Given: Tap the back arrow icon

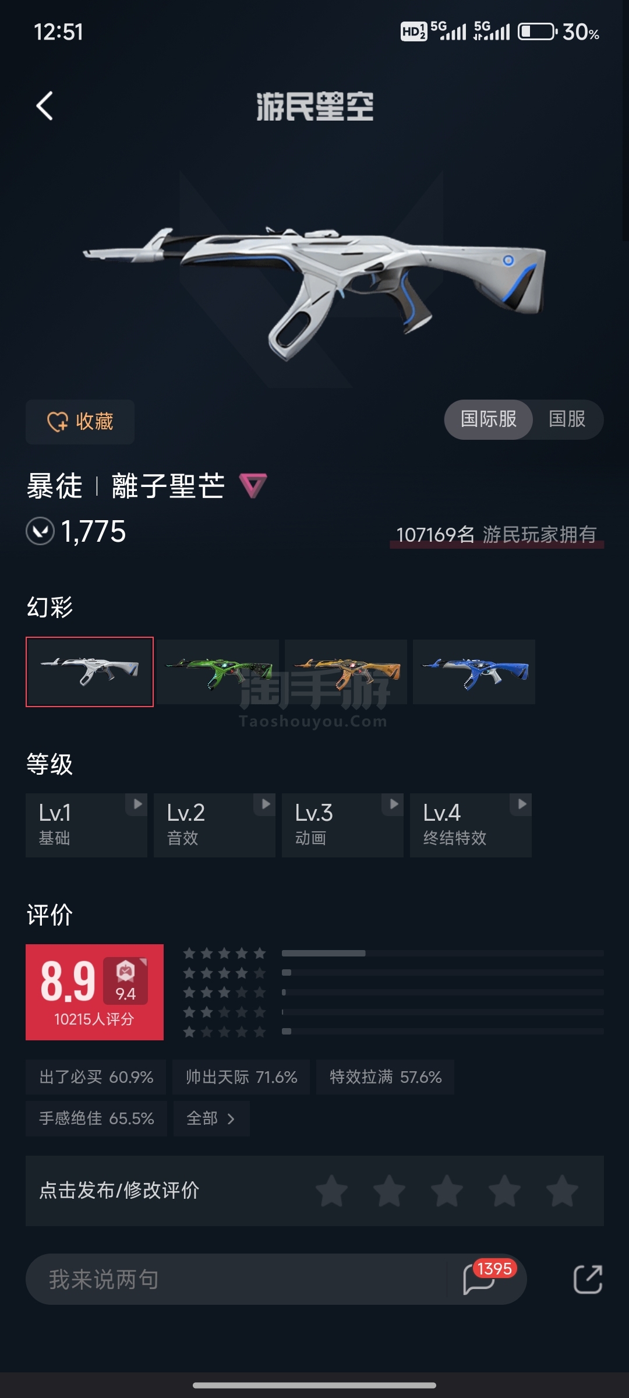Looking at the screenshot, I should point(45,106).
